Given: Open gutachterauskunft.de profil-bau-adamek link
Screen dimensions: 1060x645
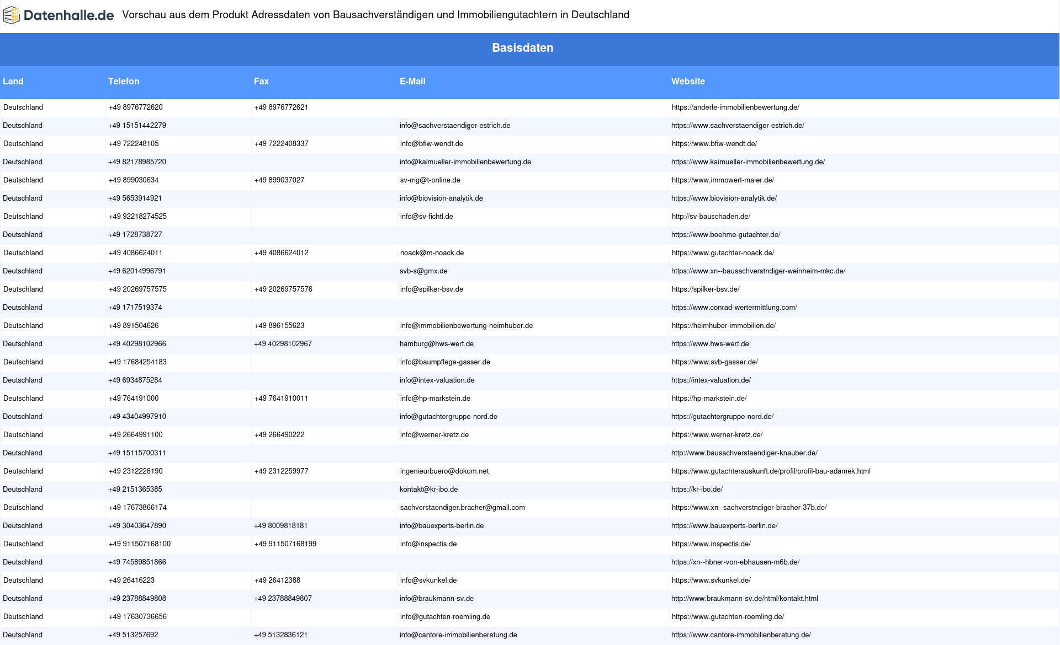Looking at the screenshot, I should click(x=771, y=471).
